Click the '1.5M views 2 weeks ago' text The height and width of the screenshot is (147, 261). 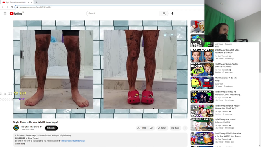26,136
